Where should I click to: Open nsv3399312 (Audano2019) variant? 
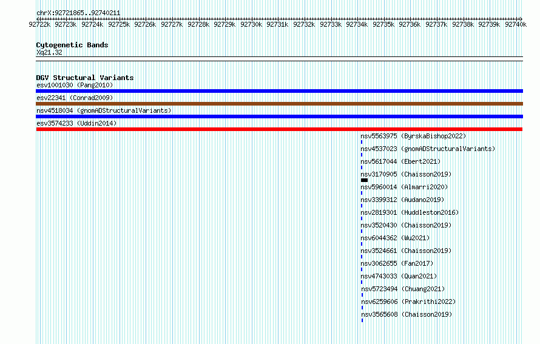coord(403,200)
